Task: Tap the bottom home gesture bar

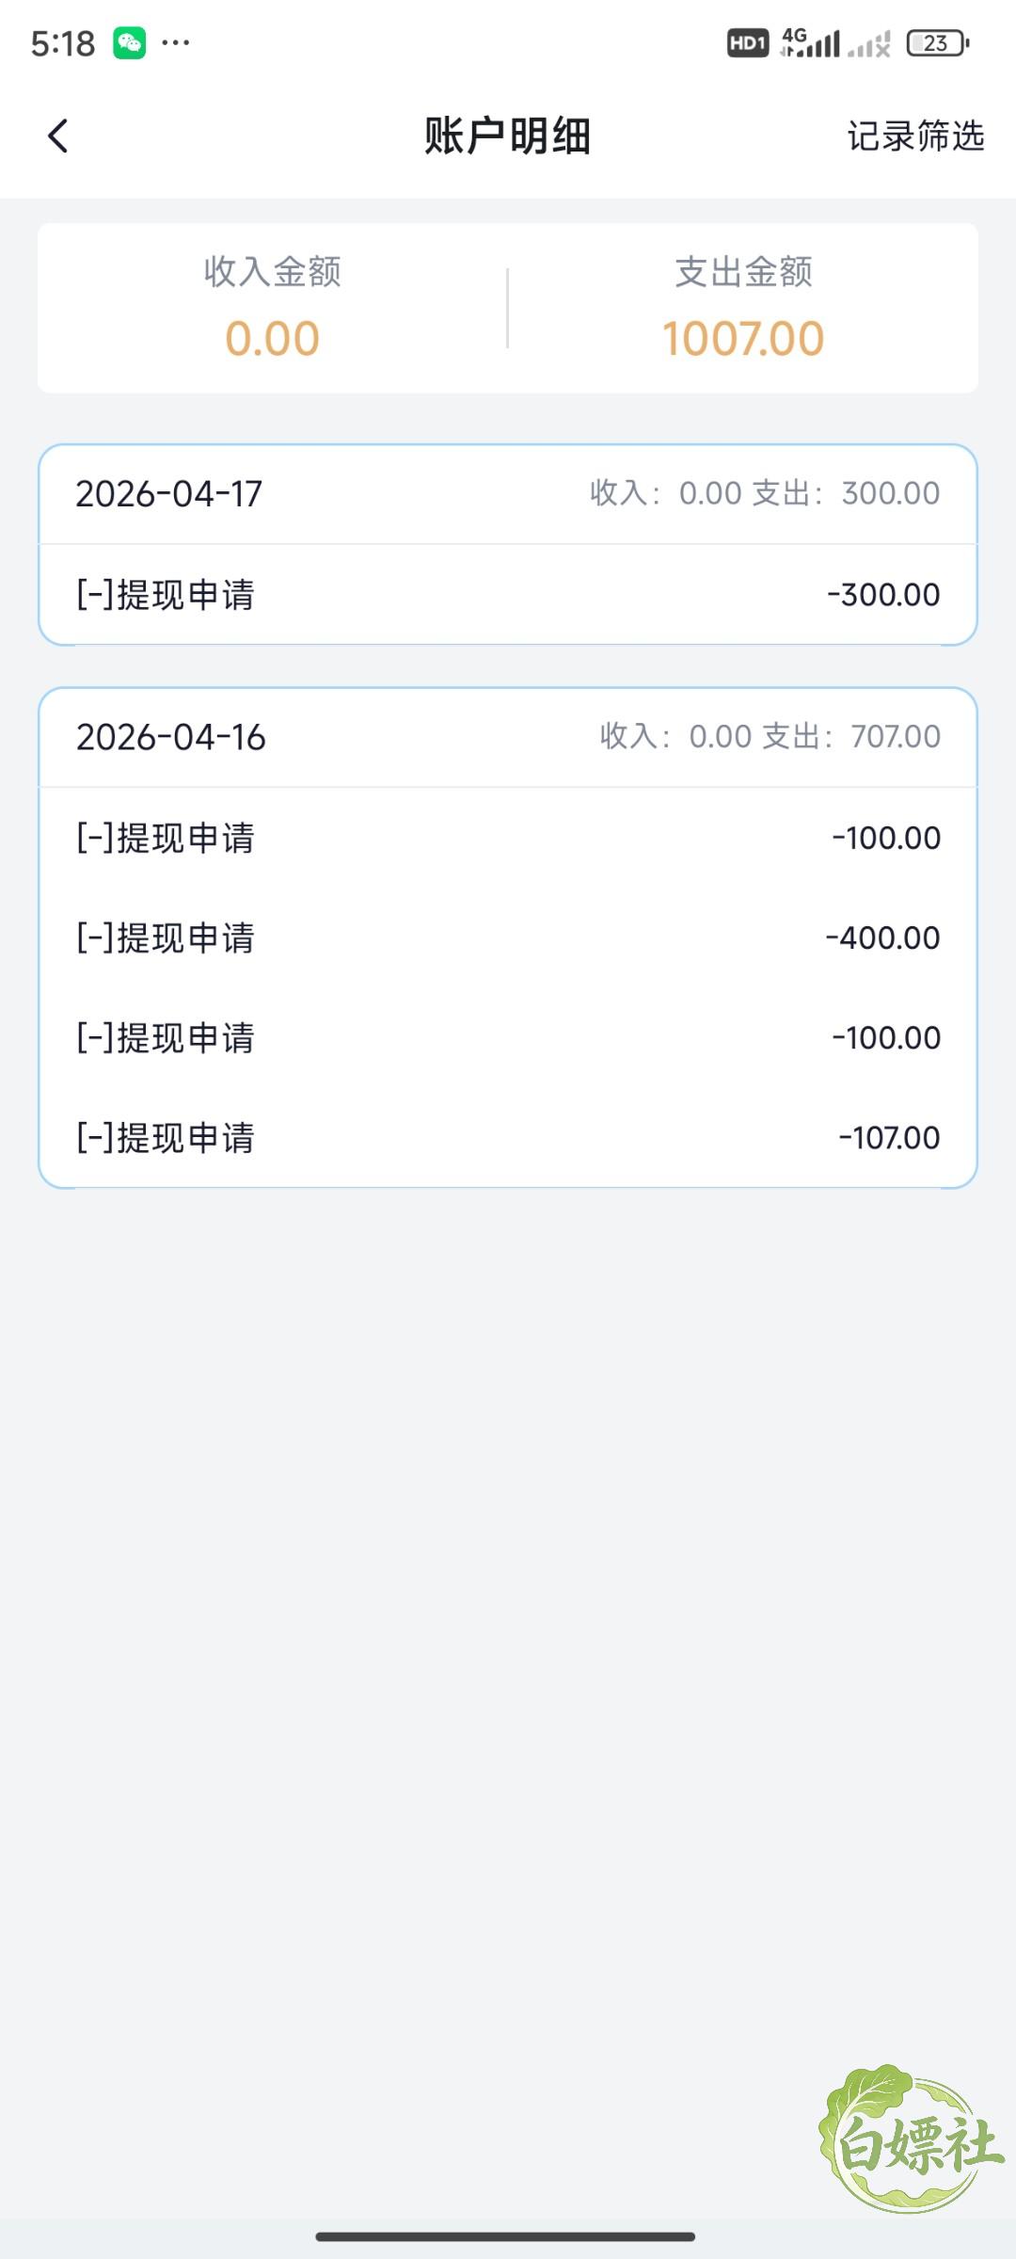Action: (506, 2236)
